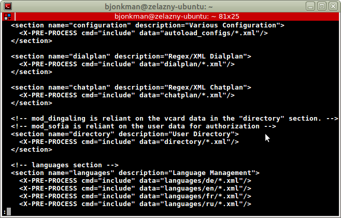Click the window title bar text

[170, 6]
